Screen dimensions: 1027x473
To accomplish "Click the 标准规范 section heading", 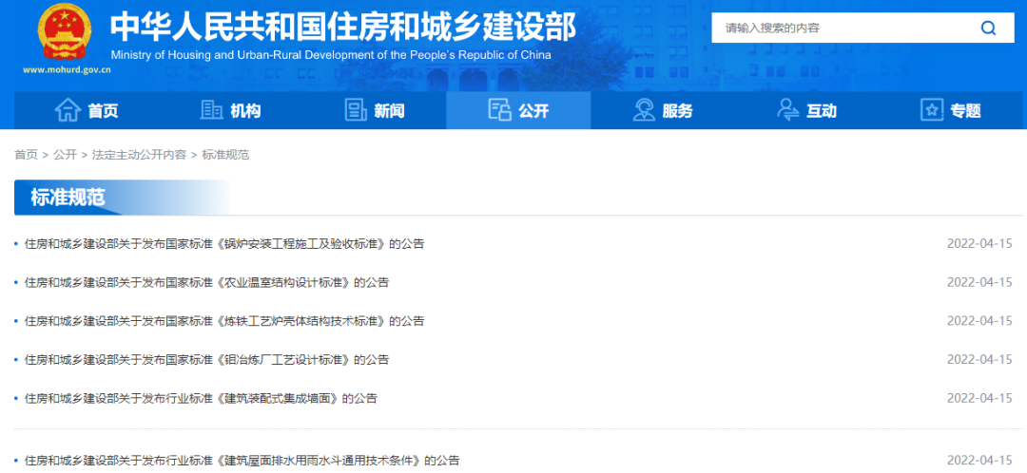I will point(68,198).
